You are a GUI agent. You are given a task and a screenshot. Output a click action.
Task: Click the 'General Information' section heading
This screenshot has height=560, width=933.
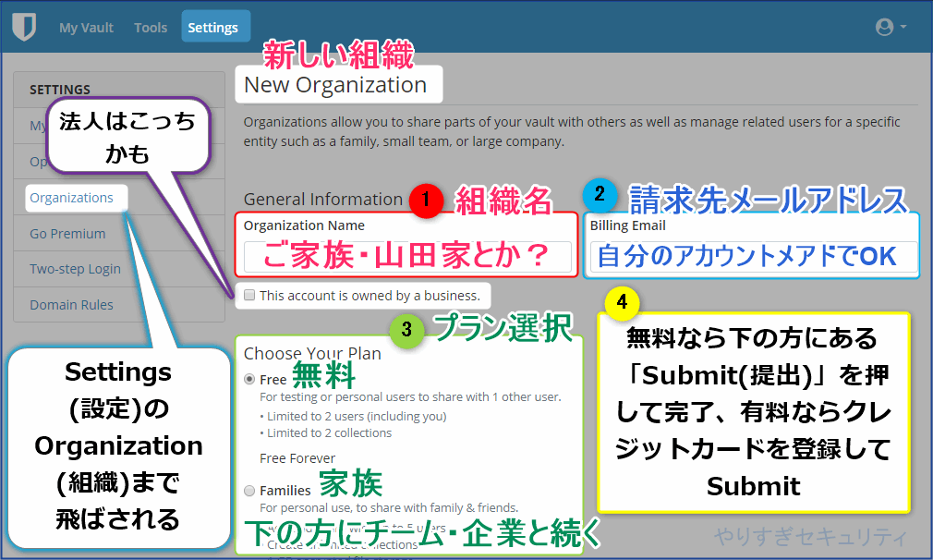323,199
